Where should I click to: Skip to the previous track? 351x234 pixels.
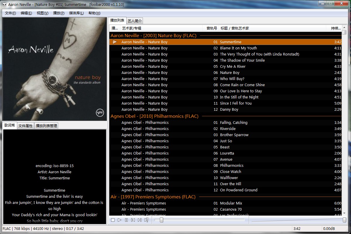pyautogui.click(x=133, y=220)
